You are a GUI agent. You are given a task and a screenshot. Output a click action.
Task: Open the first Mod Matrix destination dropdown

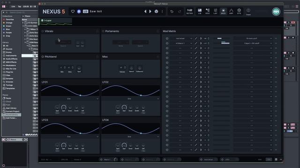(x=253, y=38)
